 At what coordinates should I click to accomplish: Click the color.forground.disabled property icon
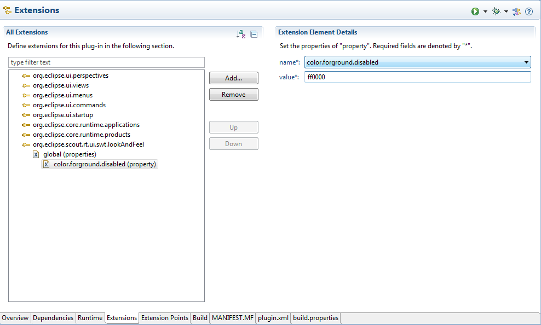point(46,164)
